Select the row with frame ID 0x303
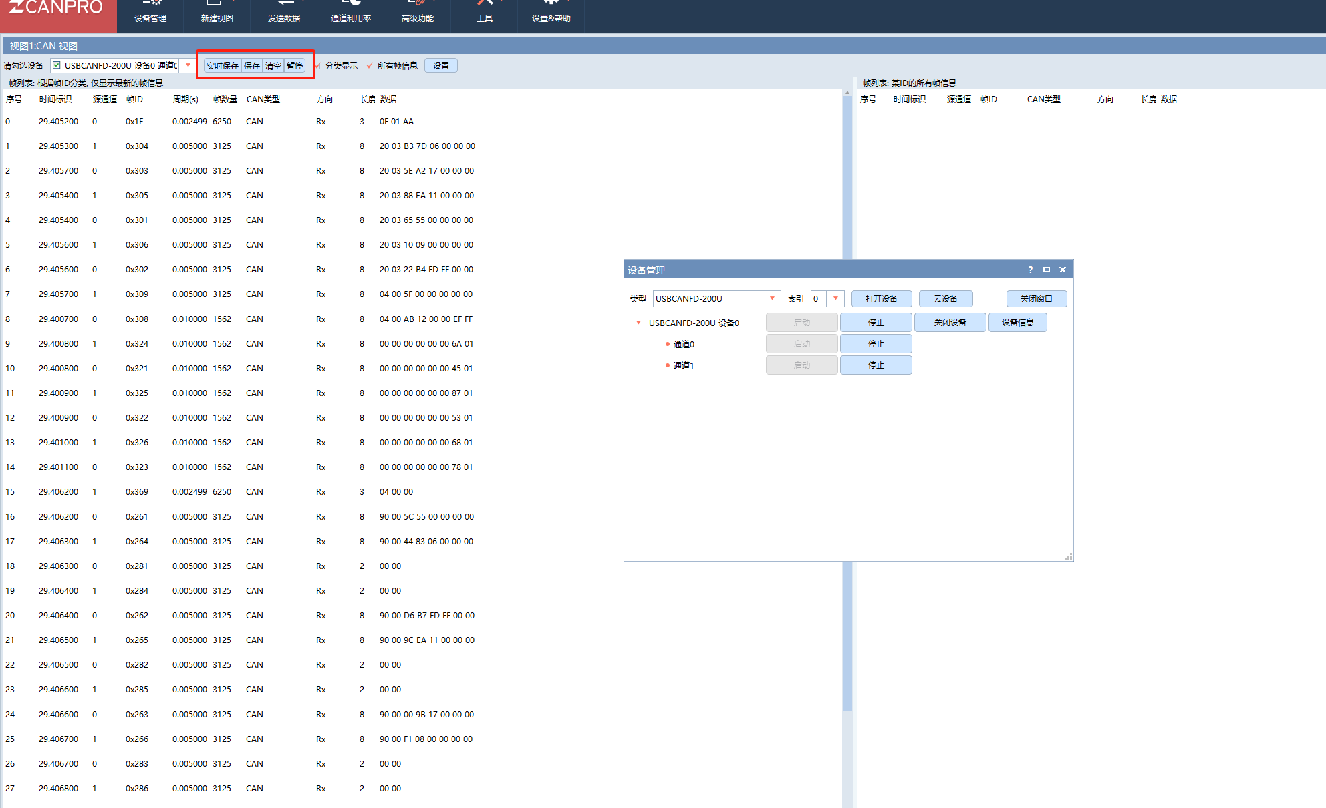 click(421, 171)
